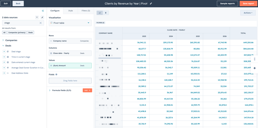258x128 pixels.
Task: Open the 82,077.7 cell value
Action: pyautogui.click(x=142, y=49)
